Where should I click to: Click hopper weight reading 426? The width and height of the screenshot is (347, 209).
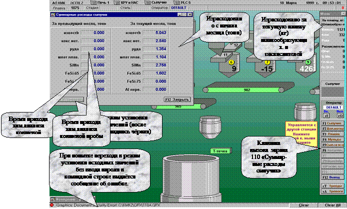click(306, 69)
